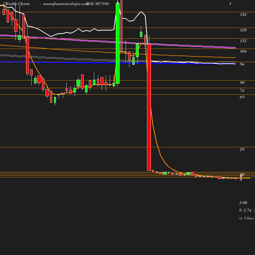Click the 80 price axis label

tap(242, 83)
